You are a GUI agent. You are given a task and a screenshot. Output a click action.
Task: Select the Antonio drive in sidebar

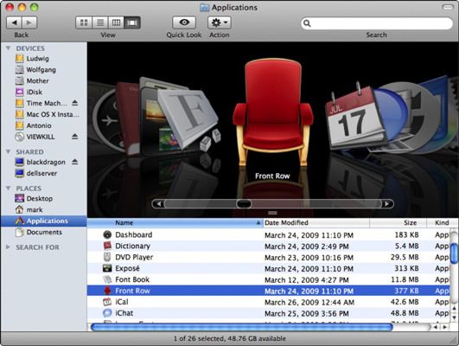(33, 125)
